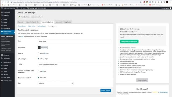The image size is (172, 97).
Task: Open Tools in the sidebar
Action: pyautogui.click(x=5, y=71)
